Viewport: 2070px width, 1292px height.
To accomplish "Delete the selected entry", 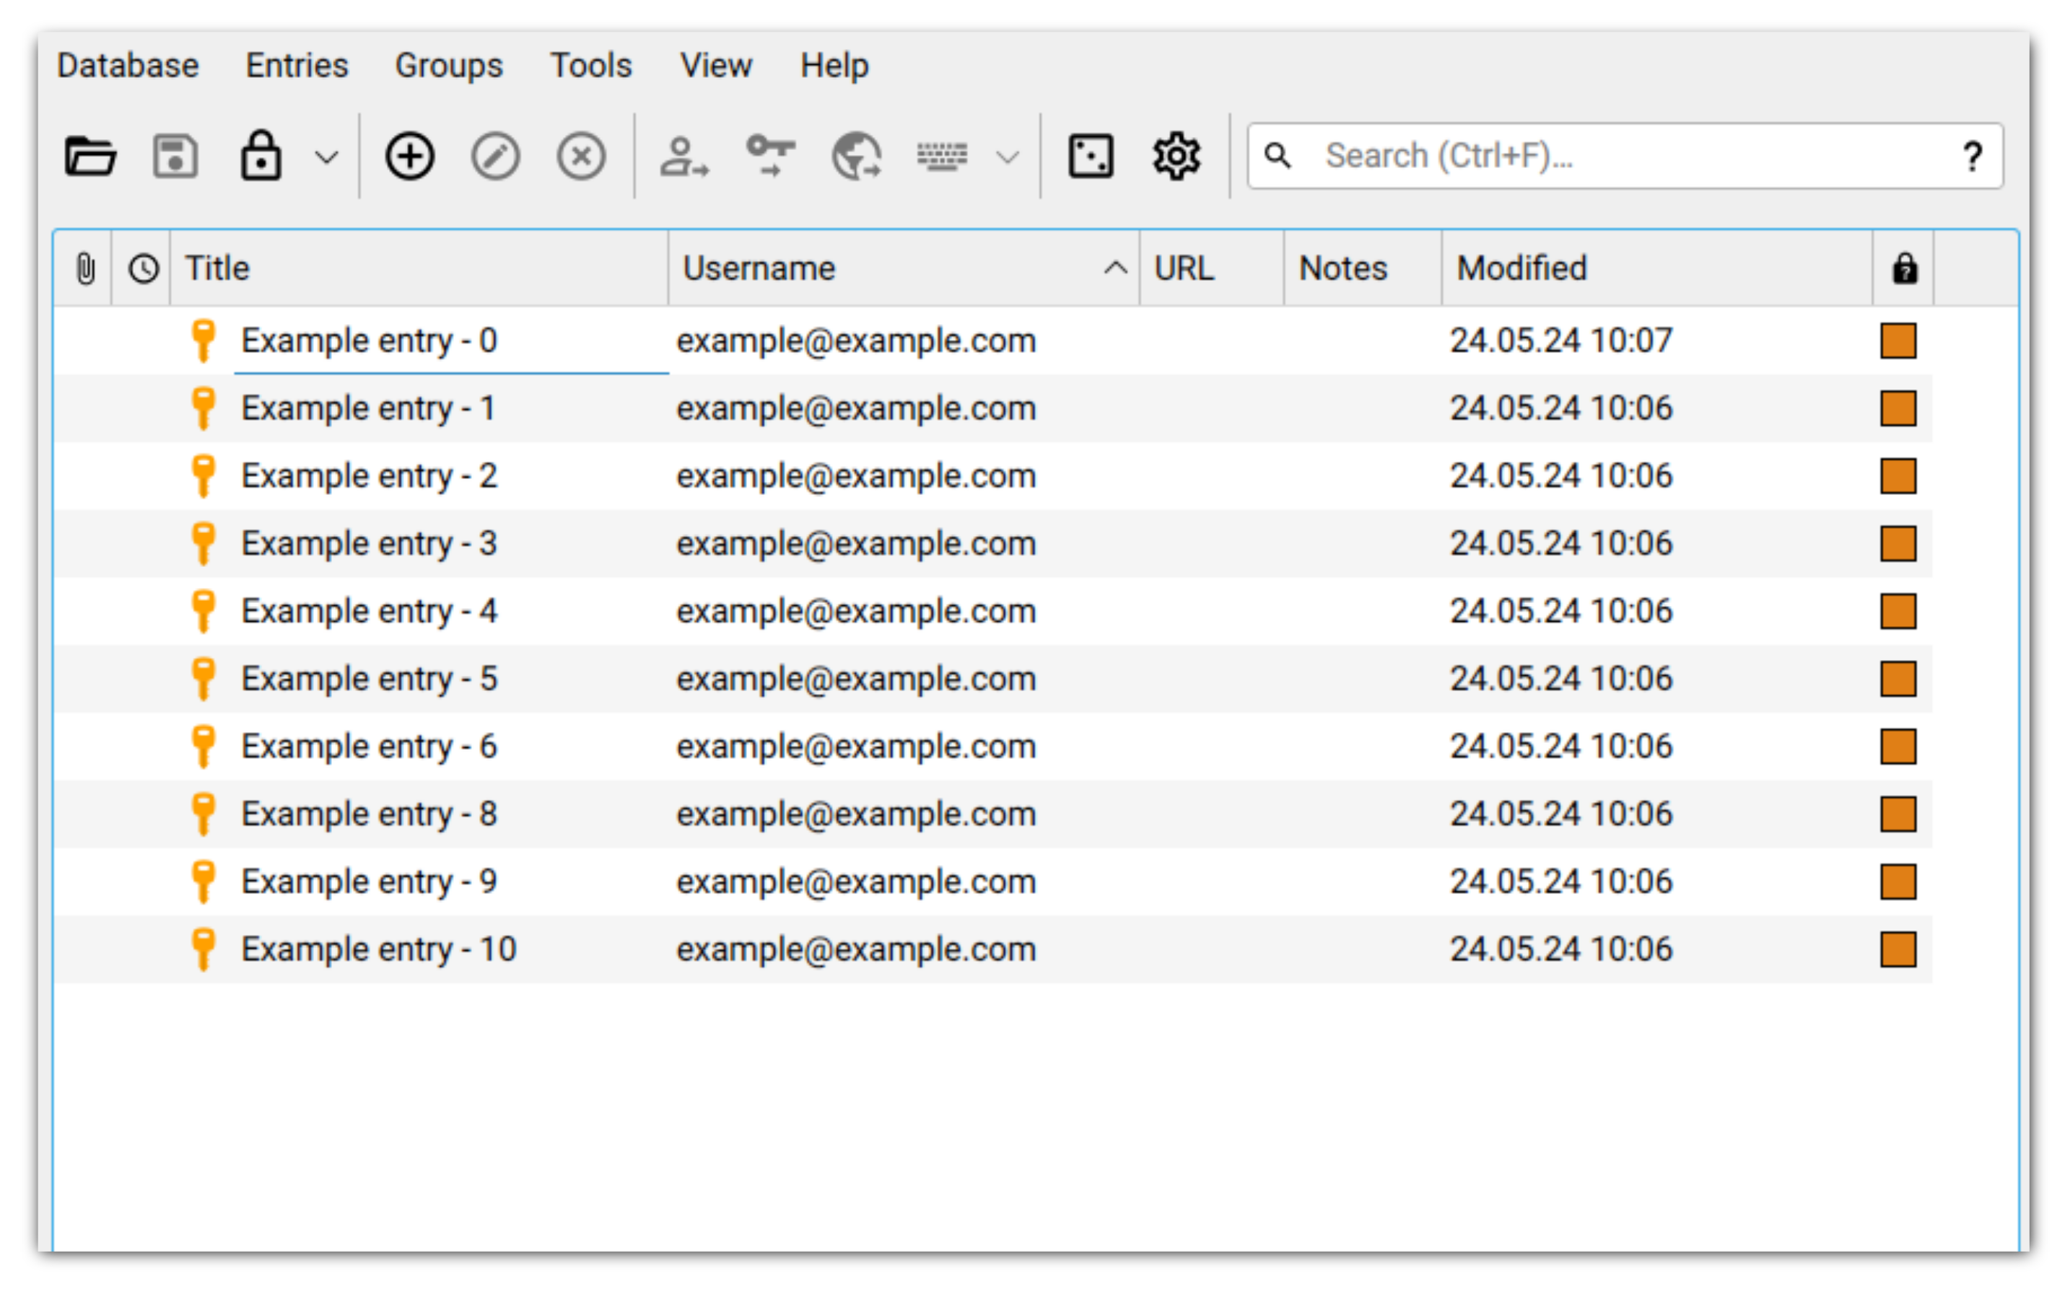I will (580, 156).
